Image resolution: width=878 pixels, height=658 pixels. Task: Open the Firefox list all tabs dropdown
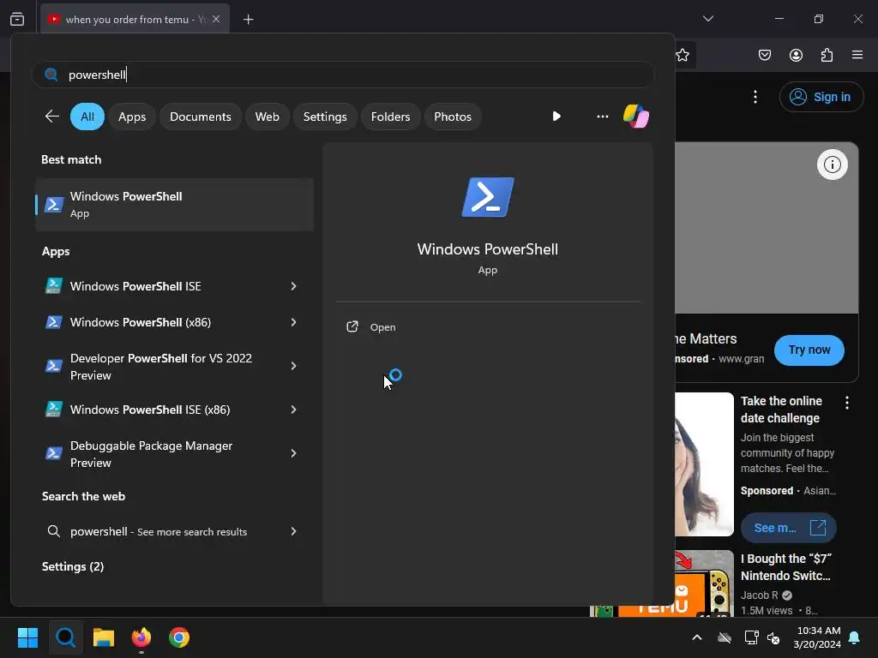(x=708, y=19)
